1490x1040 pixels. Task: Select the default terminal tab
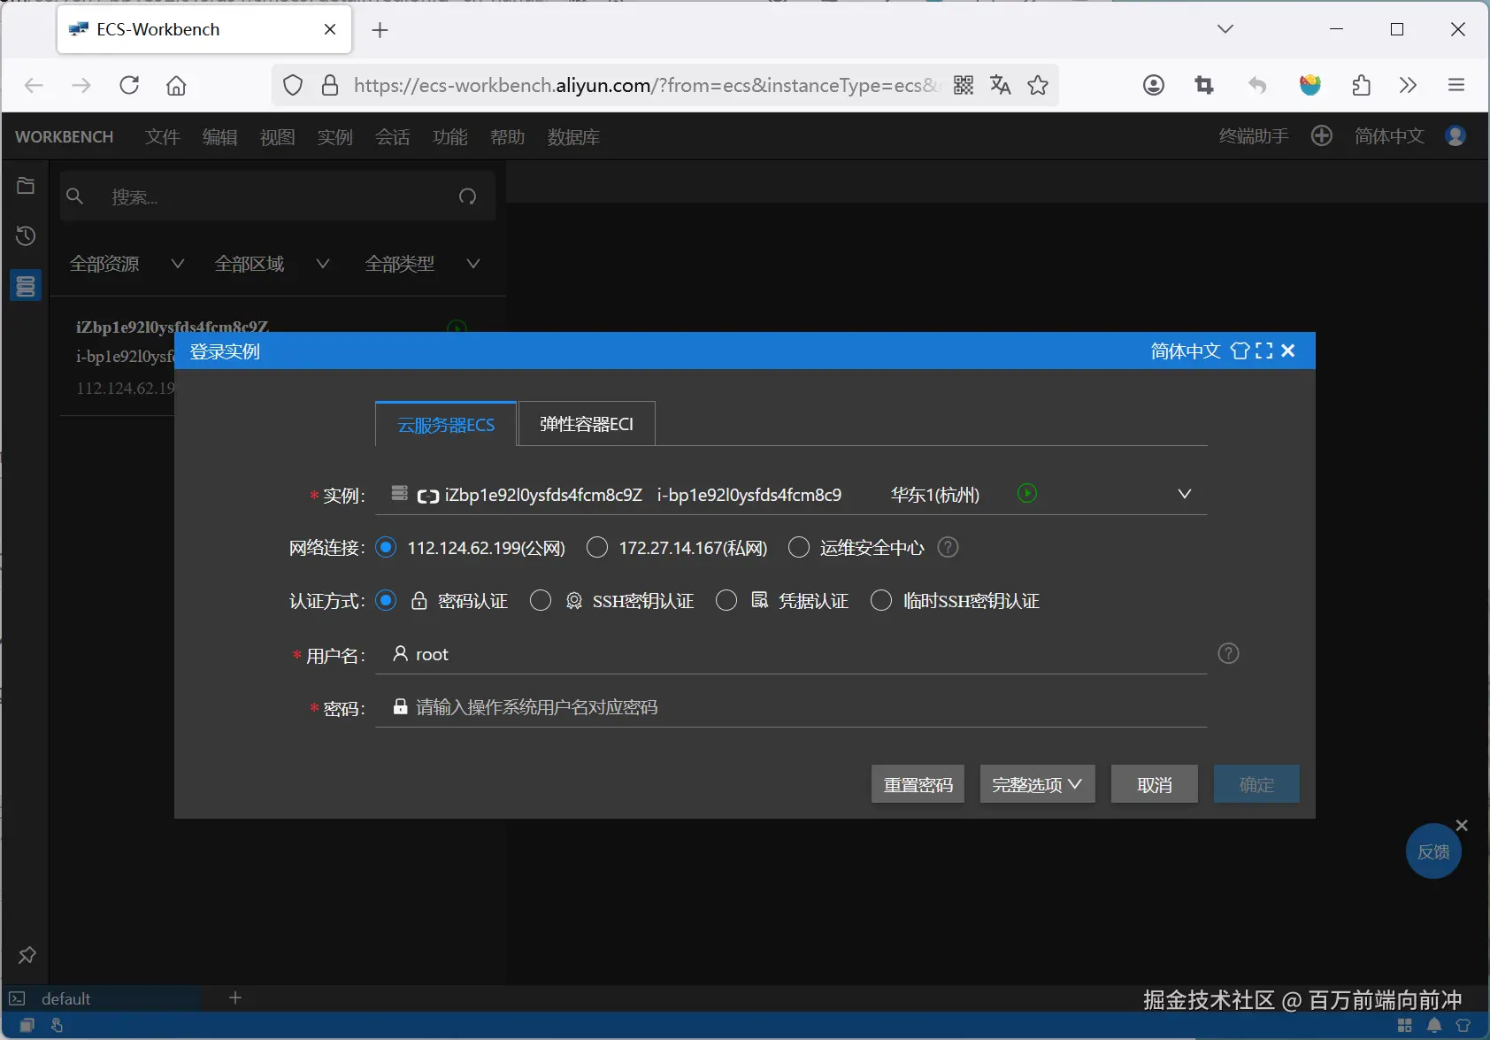[102, 998]
